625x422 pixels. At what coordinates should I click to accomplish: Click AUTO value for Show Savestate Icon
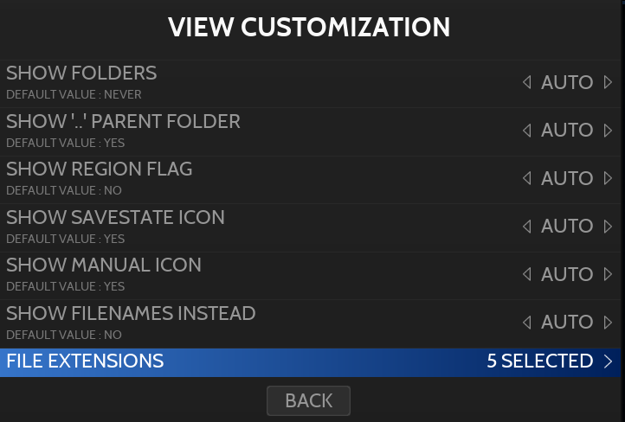(x=567, y=227)
